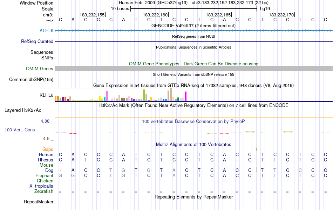Select the RepeatMasker track label
The width and height of the screenshot is (333, 210).
point(39,202)
